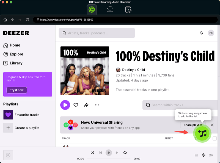
Task: Open the queue list icon
Action: point(196,155)
